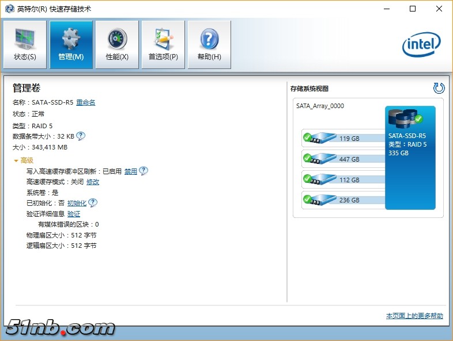Click the 类型：RAID 5 text

tap(33, 126)
